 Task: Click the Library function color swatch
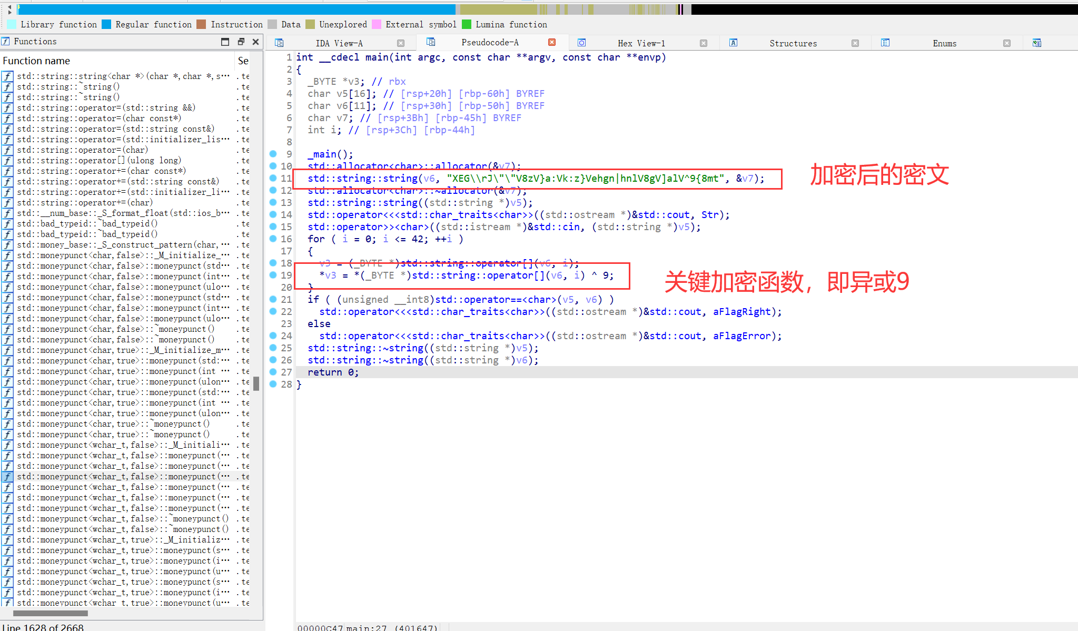click(12, 24)
